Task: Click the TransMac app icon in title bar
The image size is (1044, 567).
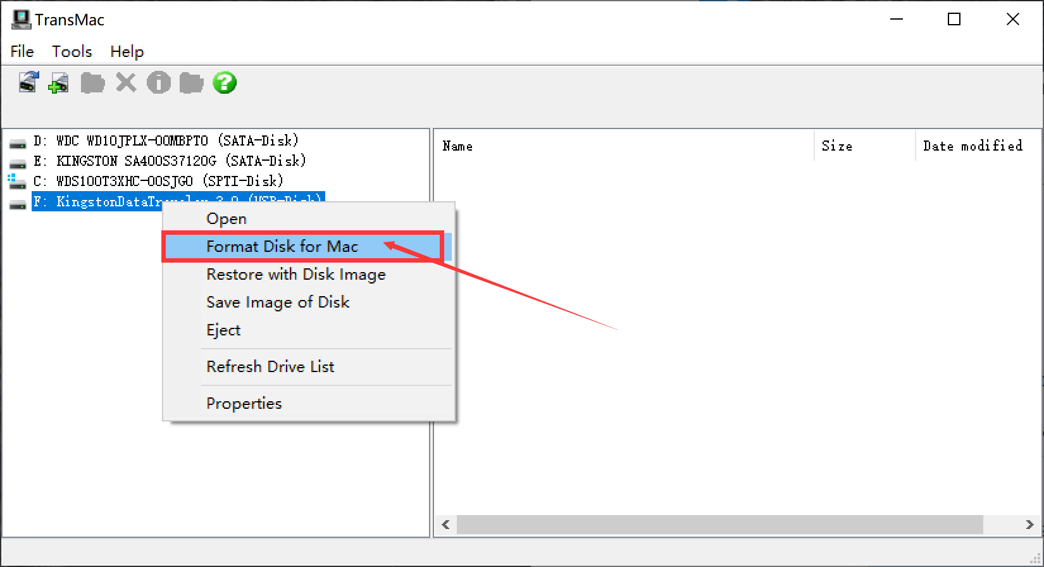Action: coord(21,20)
